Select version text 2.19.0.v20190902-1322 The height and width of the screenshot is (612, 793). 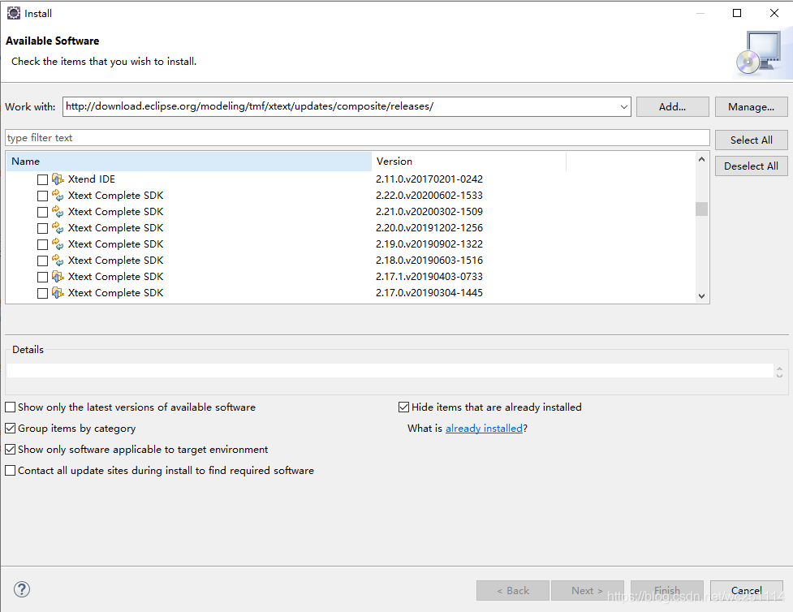[x=429, y=244]
